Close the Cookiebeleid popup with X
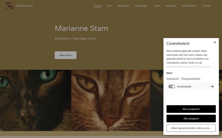 click(215, 42)
